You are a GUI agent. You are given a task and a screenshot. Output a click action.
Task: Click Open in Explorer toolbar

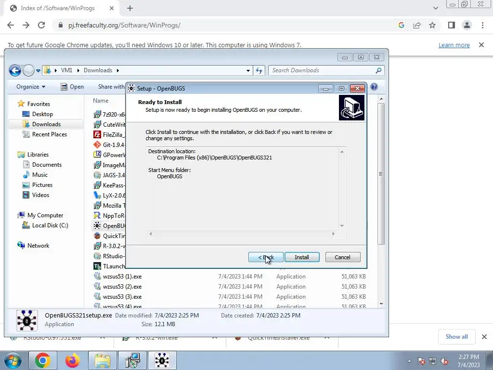pyautogui.click(x=72, y=87)
